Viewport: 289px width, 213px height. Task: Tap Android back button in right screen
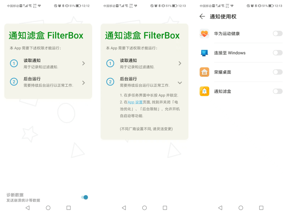pos(220,208)
